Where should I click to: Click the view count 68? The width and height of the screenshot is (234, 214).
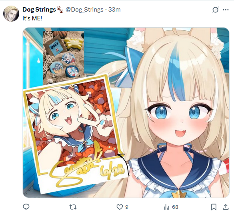[x=175, y=207]
